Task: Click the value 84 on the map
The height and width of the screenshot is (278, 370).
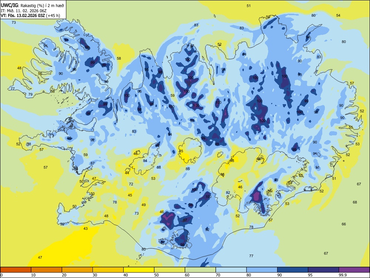Action: point(145,161)
